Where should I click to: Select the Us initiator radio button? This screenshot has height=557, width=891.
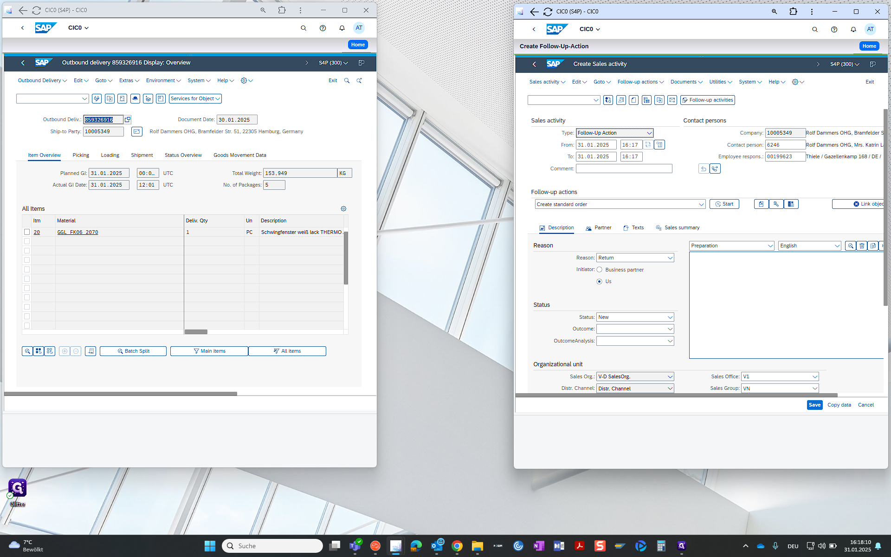[600, 282]
